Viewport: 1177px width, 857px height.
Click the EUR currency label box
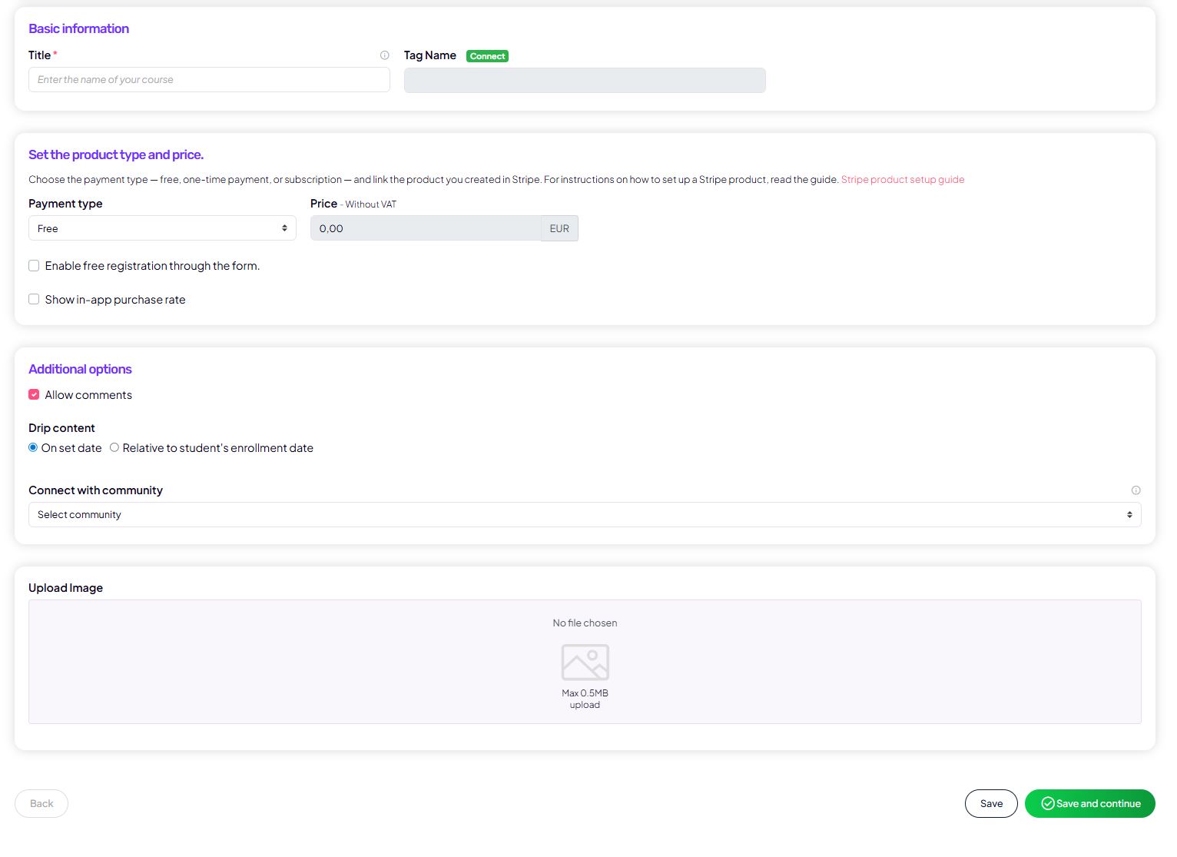click(559, 228)
